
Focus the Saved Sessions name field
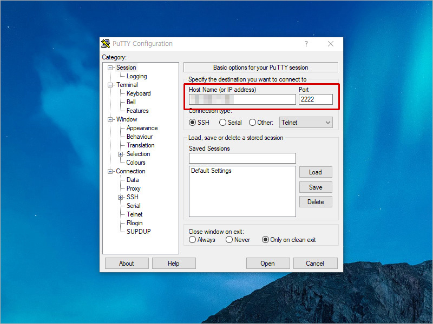pos(242,158)
